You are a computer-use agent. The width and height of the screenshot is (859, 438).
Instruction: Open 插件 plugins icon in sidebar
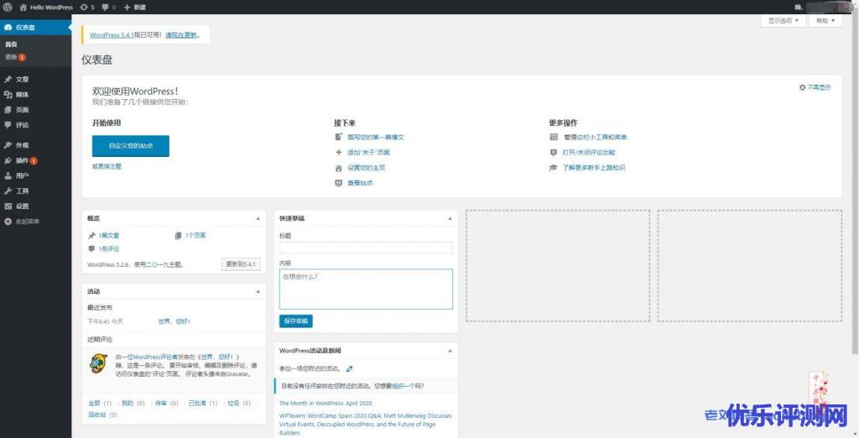(8, 160)
